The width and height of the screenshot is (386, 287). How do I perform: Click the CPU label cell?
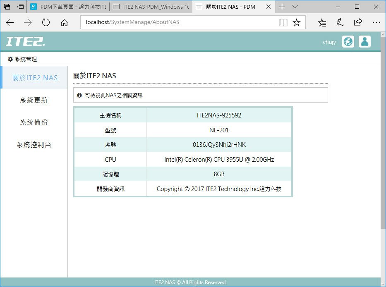tap(110, 160)
